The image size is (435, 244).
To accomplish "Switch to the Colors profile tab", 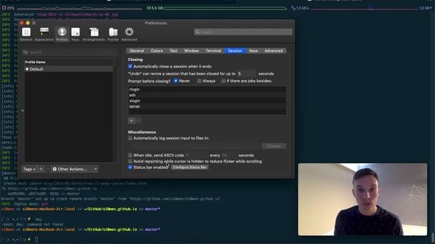I will 157,51.
